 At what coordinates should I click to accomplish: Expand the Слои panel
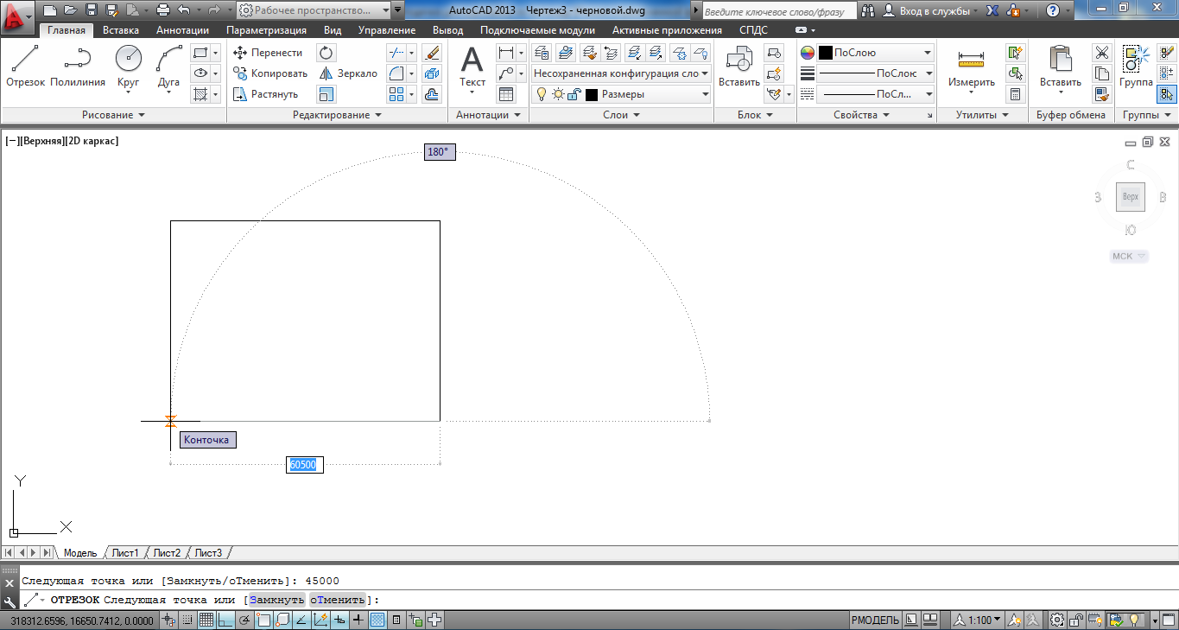pos(621,115)
